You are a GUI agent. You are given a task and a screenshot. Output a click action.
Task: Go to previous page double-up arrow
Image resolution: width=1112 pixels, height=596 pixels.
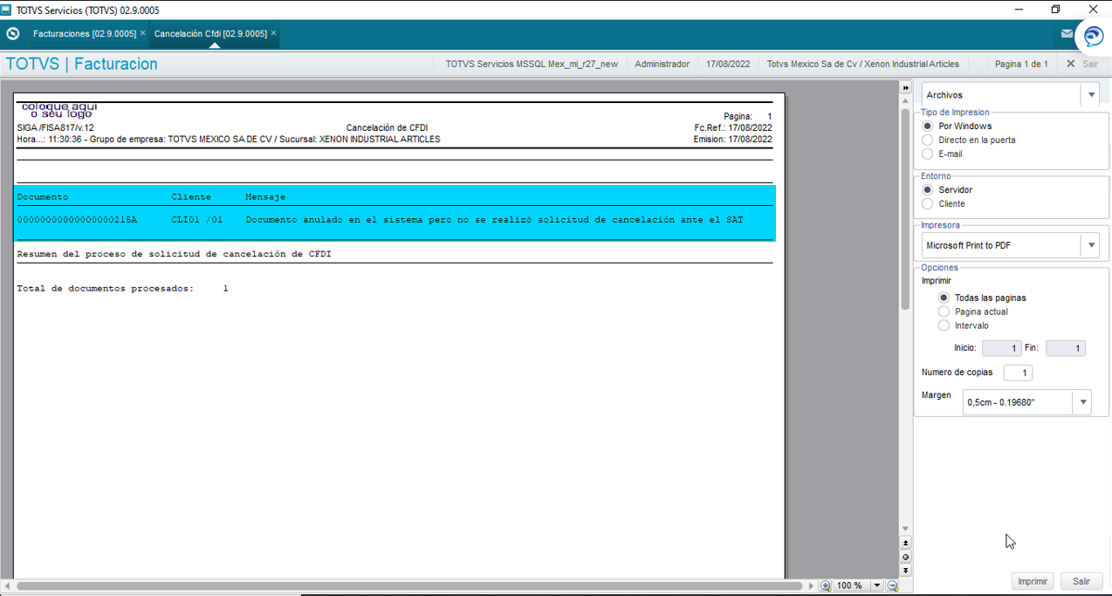[x=905, y=543]
